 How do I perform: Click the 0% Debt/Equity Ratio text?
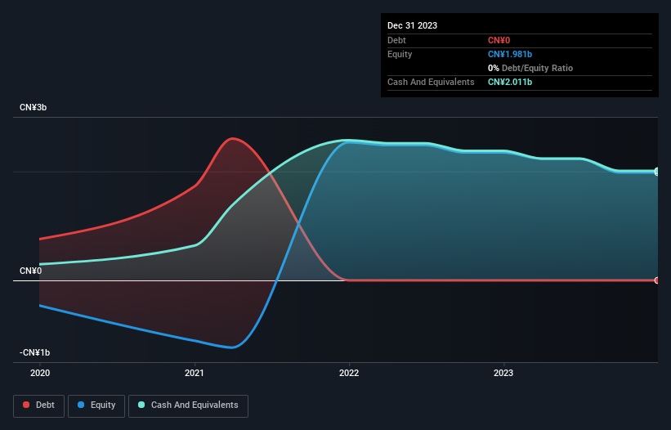click(x=530, y=68)
